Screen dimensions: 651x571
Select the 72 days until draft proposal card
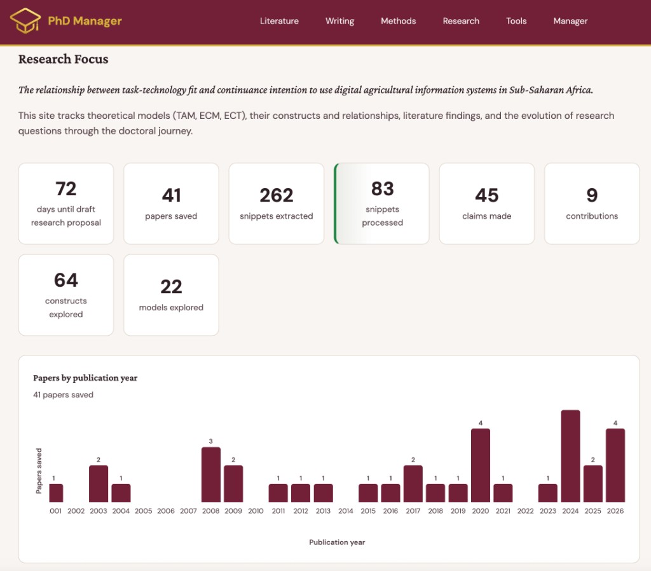click(x=66, y=203)
